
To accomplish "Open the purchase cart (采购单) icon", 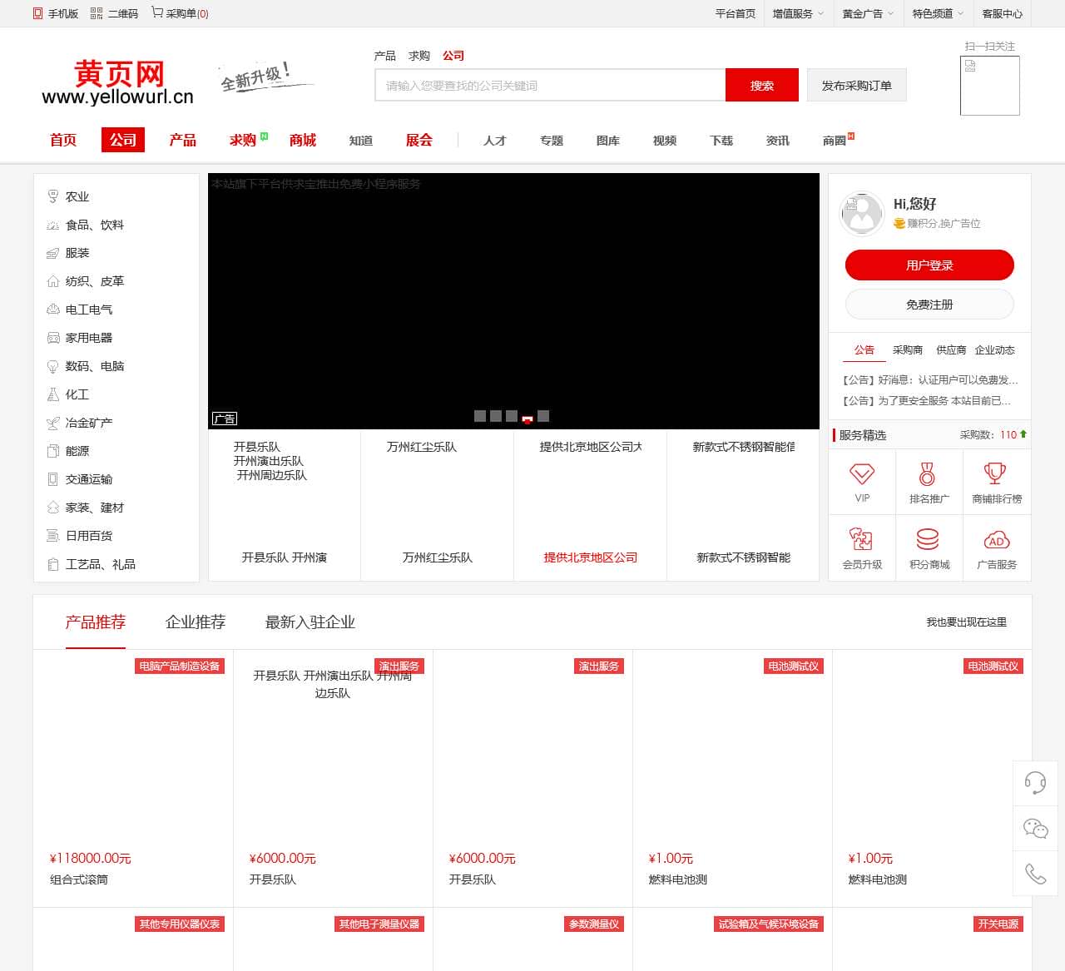I will pos(156,12).
